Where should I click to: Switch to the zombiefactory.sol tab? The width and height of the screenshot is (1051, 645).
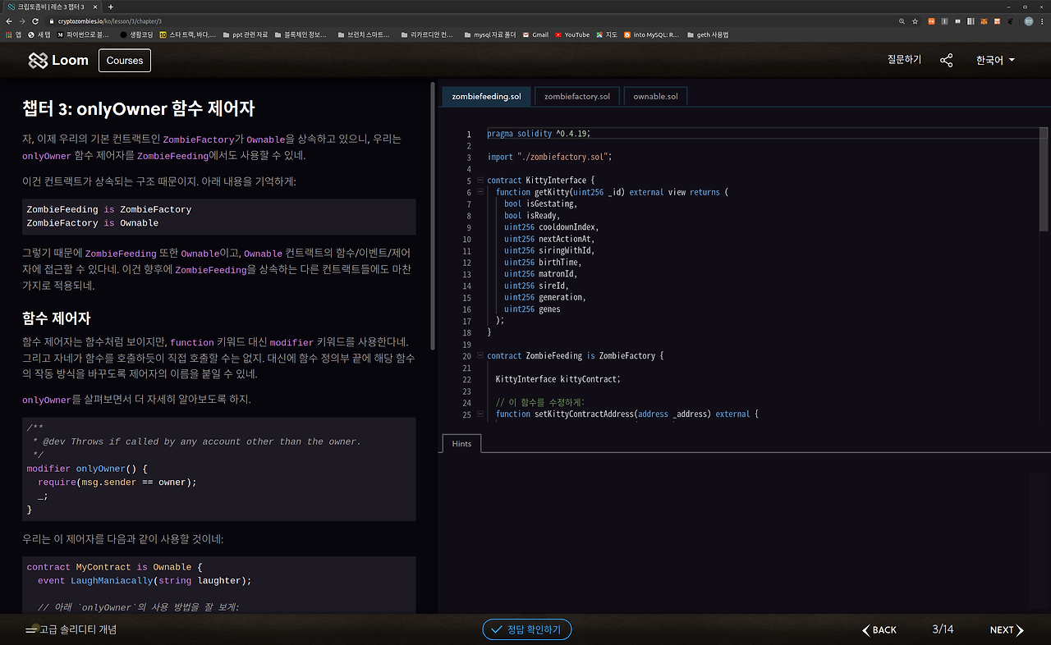pos(577,96)
